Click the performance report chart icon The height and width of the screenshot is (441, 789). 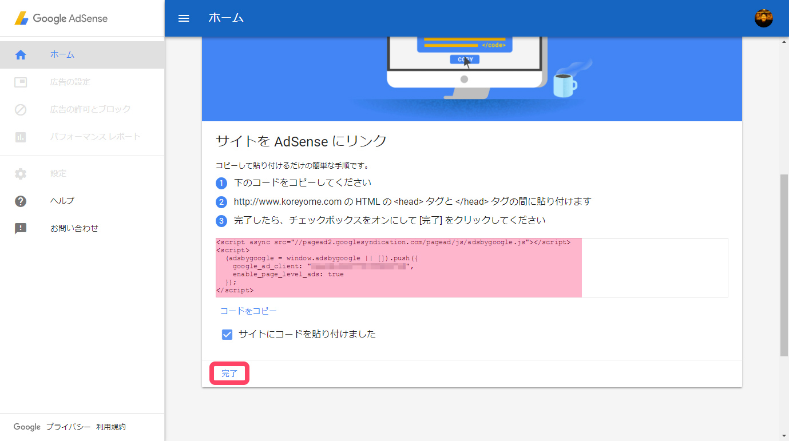(21, 137)
